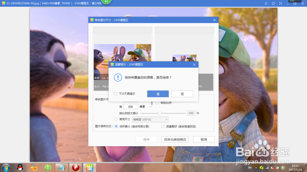This screenshot has width=307, height=172.
Task: Open the orange K app in the taskbar
Action: tap(34, 167)
